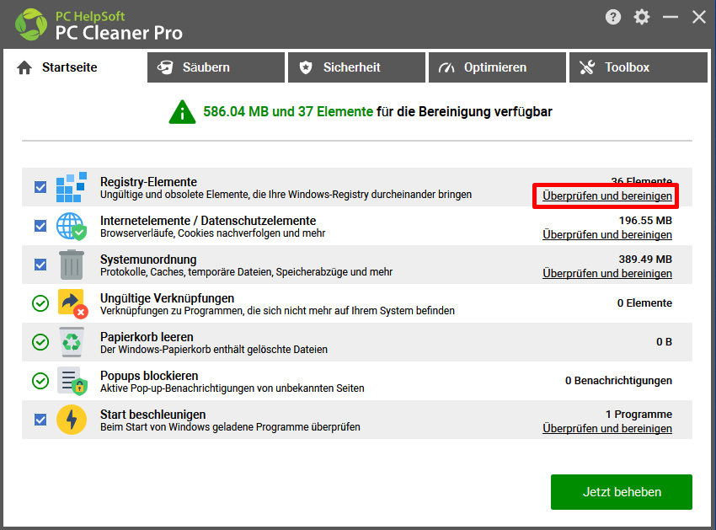Uncheck the Systemunordnung checkbox
This screenshot has height=530, width=716.
pos(40,265)
